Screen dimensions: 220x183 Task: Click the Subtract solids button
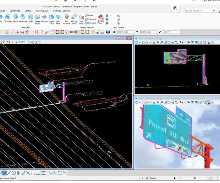click(x=91, y=19)
